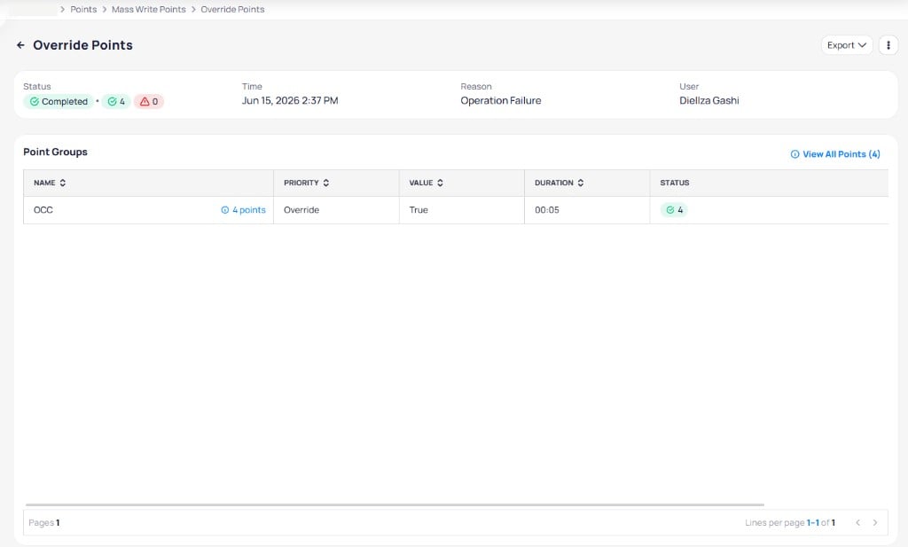Click the user name Diellza Gashi

coord(709,101)
